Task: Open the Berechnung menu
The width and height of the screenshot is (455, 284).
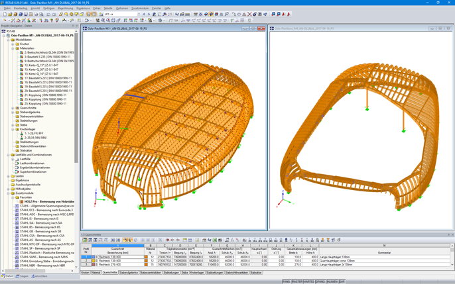Action: [x=65, y=9]
